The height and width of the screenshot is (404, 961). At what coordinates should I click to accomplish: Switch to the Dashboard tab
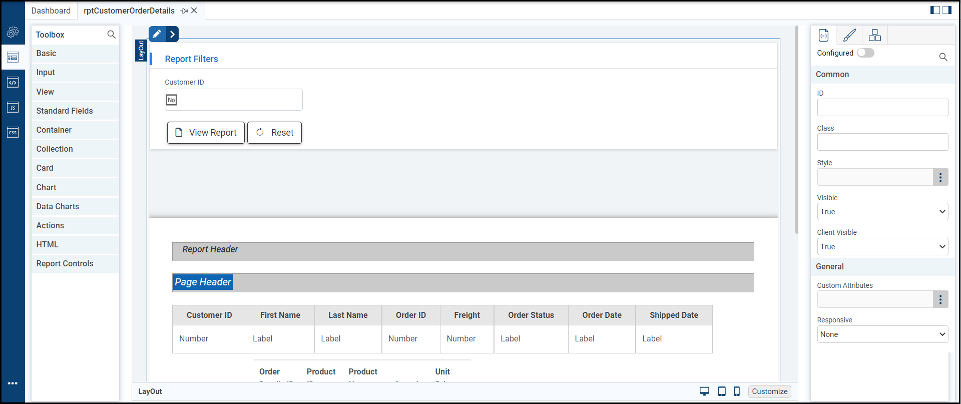(x=51, y=11)
